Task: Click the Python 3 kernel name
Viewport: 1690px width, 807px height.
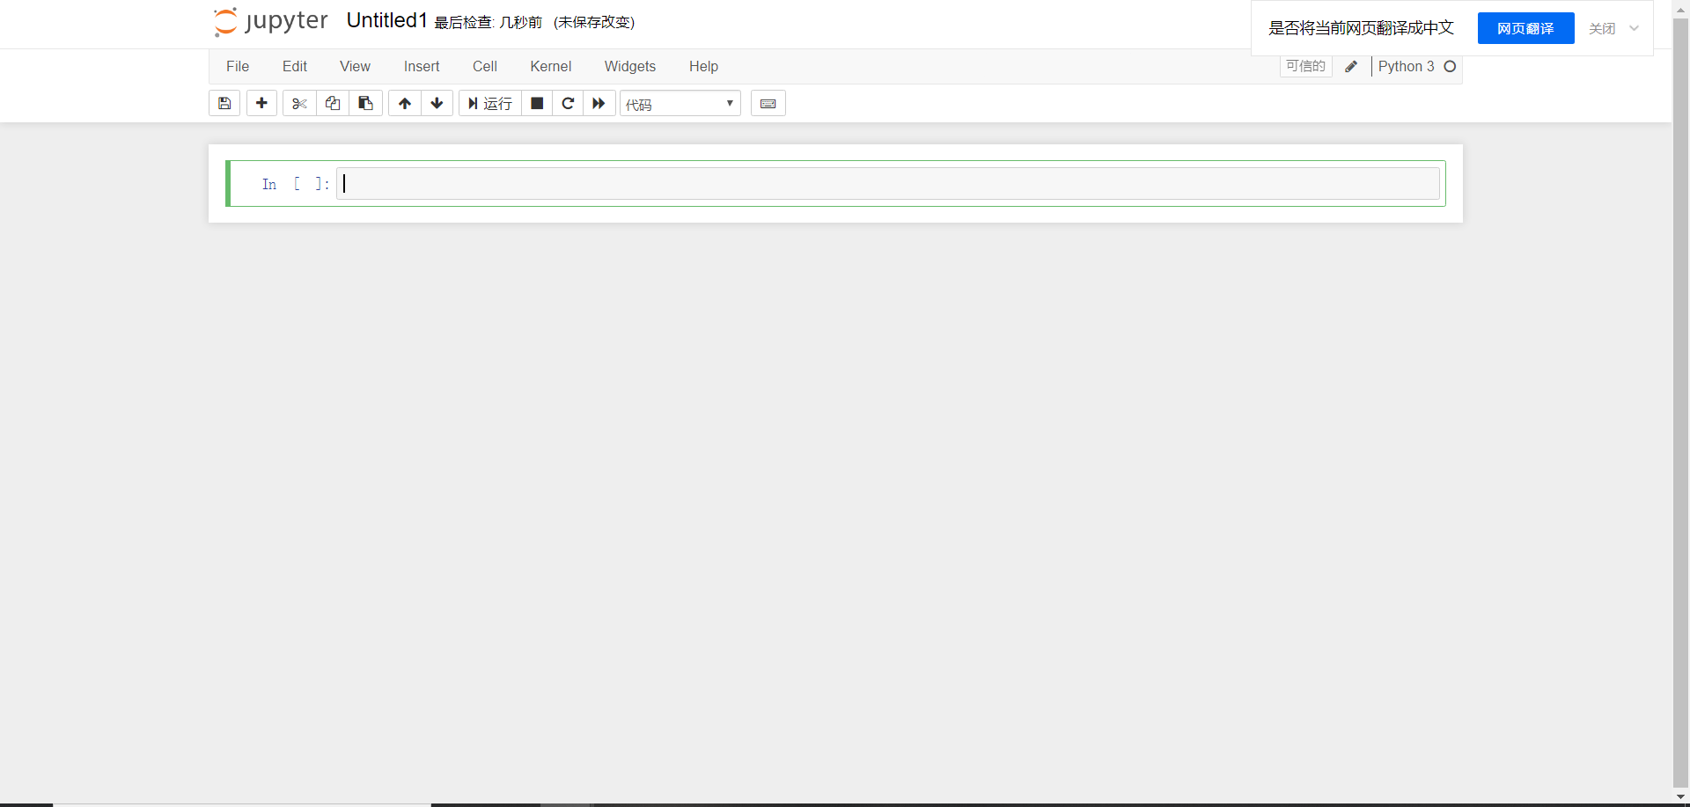Action: pos(1406,67)
